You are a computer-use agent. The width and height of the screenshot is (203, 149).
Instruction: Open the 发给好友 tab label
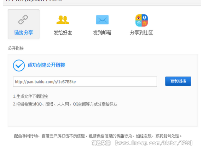click(63, 33)
